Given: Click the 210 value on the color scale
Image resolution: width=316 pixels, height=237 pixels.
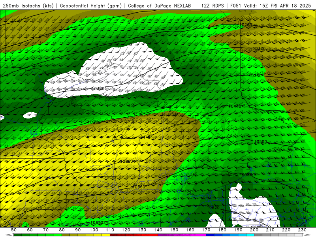Looking at the screenshot, I should pyautogui.click(x=270, y=230).
